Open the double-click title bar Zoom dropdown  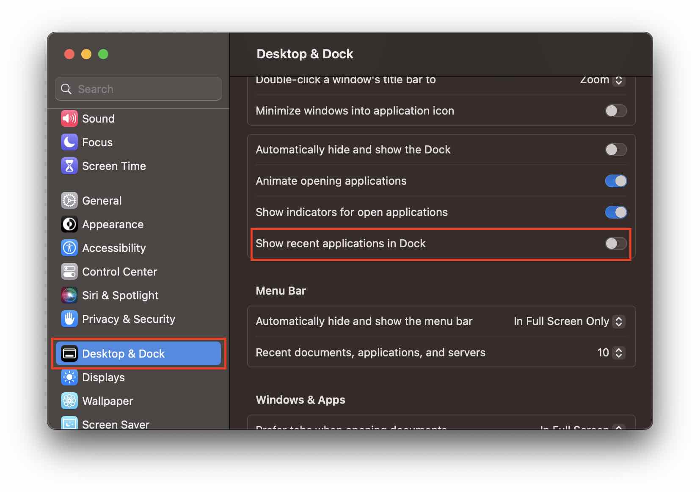coord(603,80)
